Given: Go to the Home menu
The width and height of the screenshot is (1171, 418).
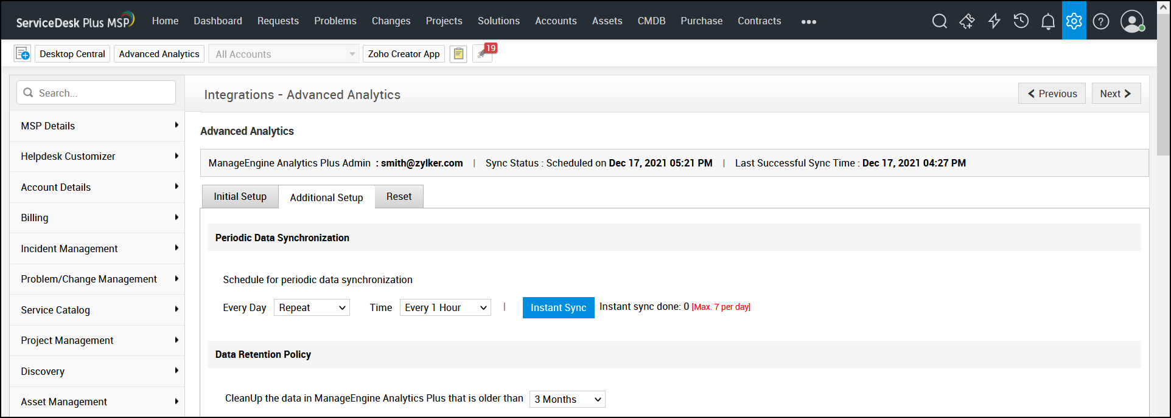Looking at the screenshot, I should (x=165, y=21).
